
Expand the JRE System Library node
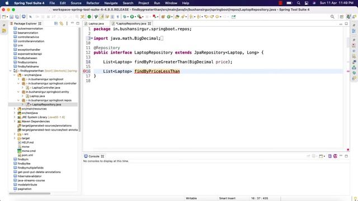point(15,117)
